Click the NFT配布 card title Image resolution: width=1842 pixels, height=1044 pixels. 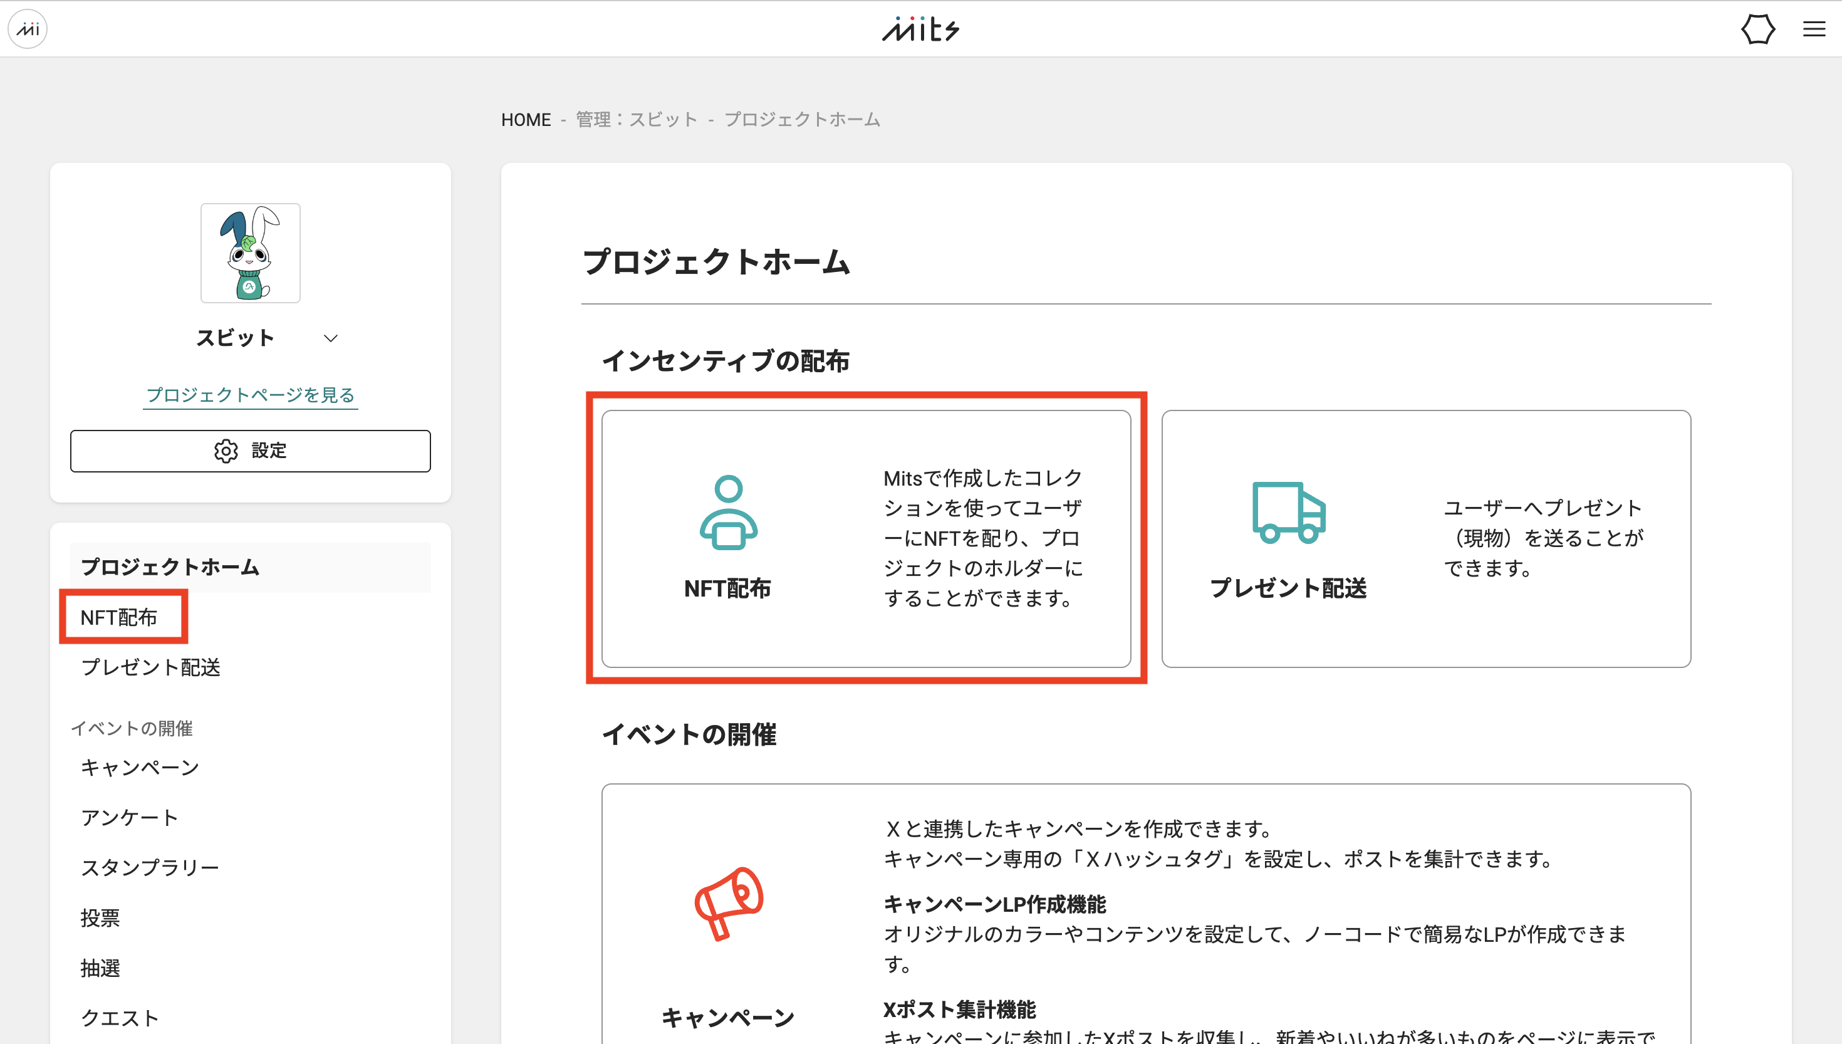(727, 588)
